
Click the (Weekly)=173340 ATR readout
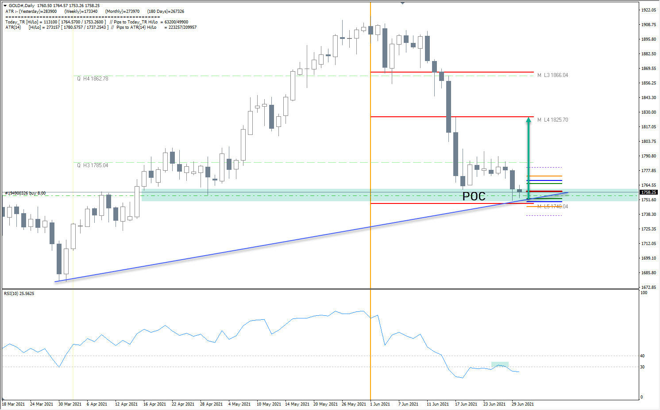(81, 11)
